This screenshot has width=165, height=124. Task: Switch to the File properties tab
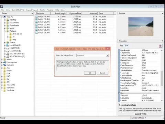click(x=121, y=46)
